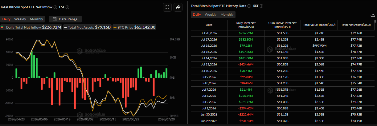
Task: Select the Jun 29,2026 date cell
Action: click(209, 121)
